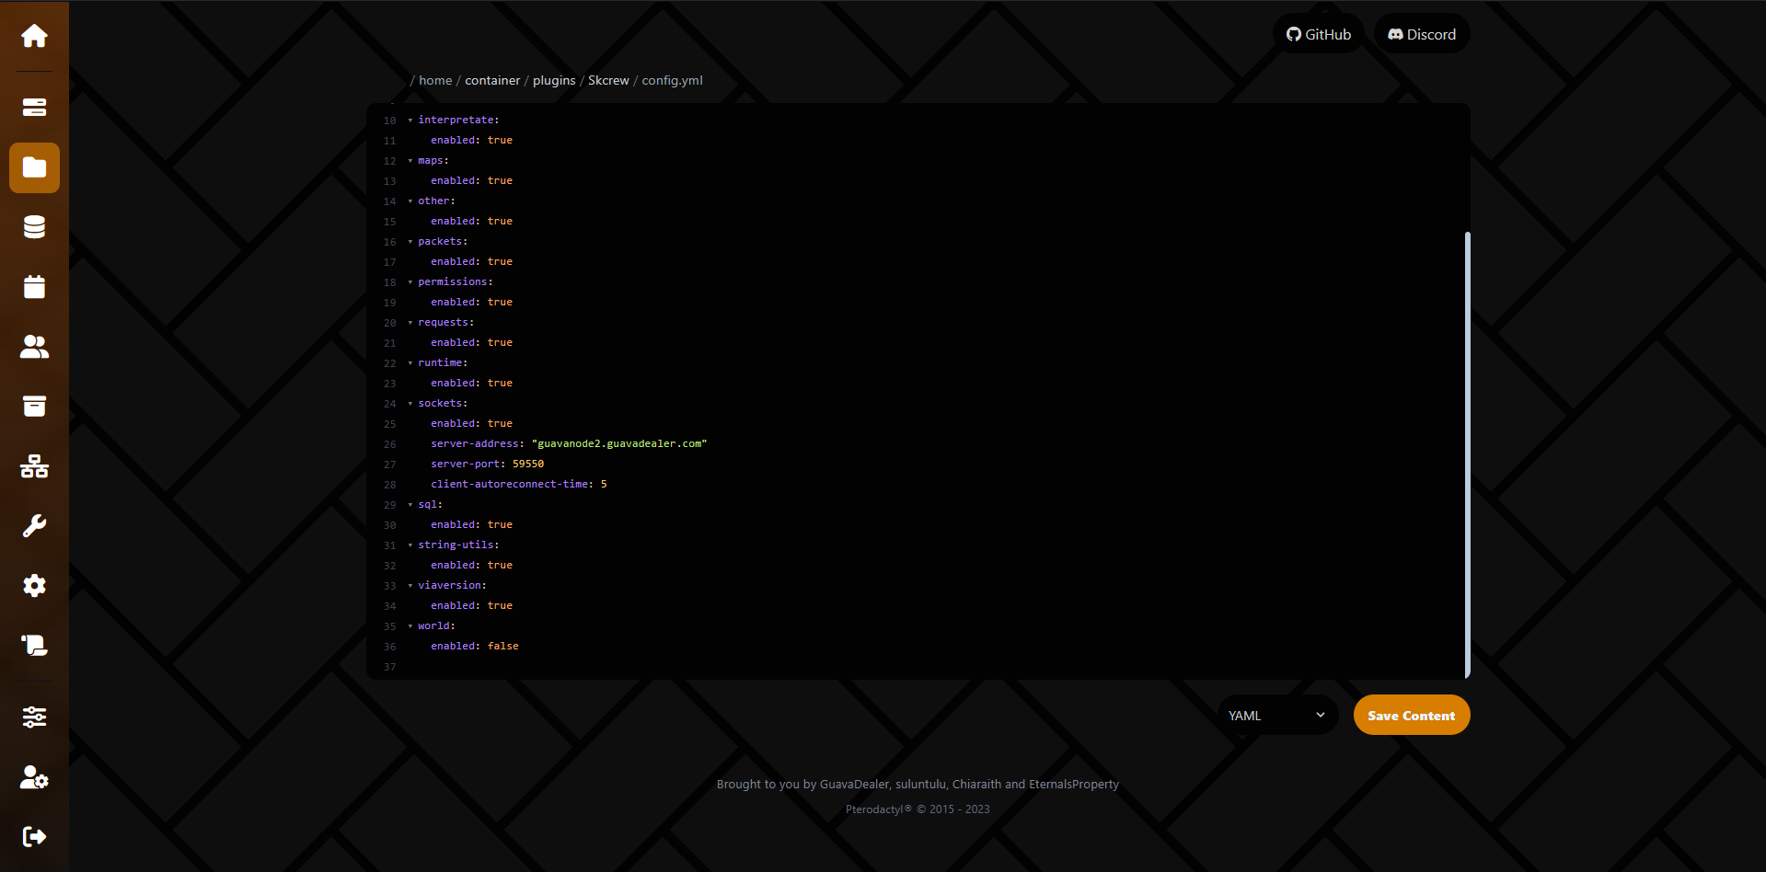Click the client-autoreconnect-time value 5

click(604, 484)
